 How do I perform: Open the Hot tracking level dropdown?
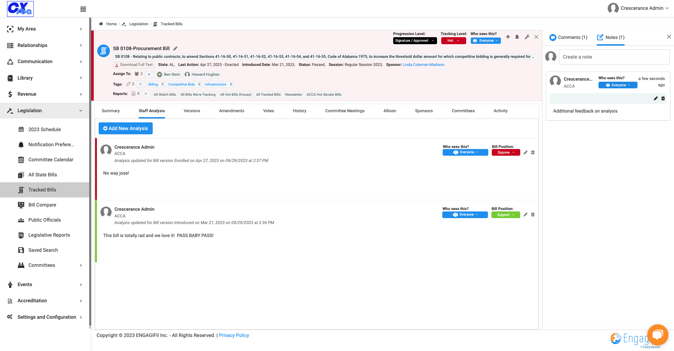[x=454, y=41]
